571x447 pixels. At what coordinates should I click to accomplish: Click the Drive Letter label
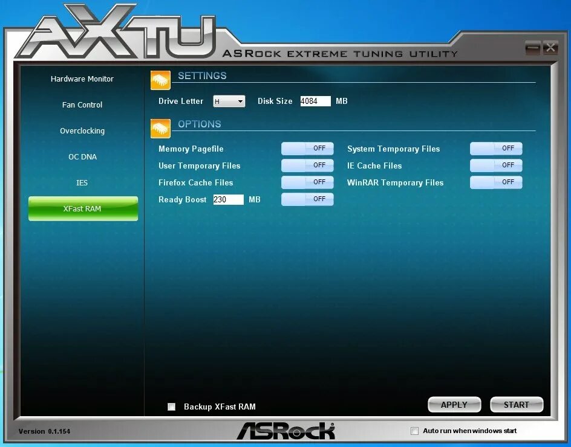[181, 101]
